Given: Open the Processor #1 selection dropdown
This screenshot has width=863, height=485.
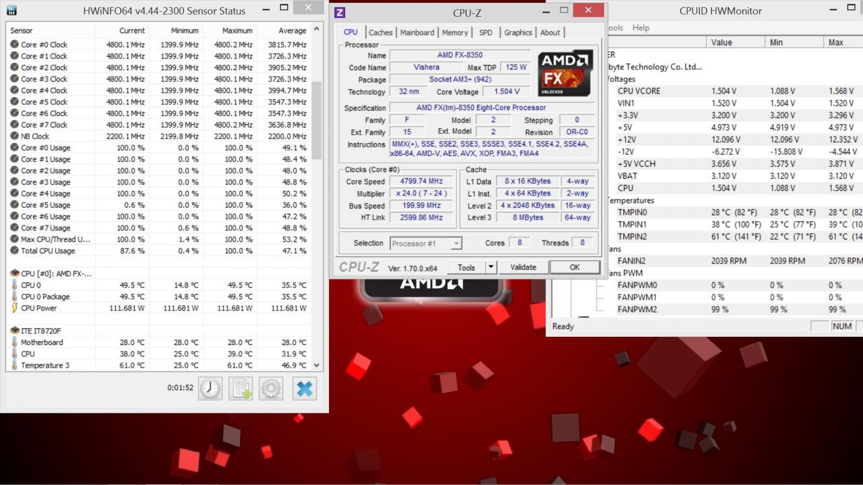Looking at the screenshot, I should pyautogui.click(x=456, y=244).
